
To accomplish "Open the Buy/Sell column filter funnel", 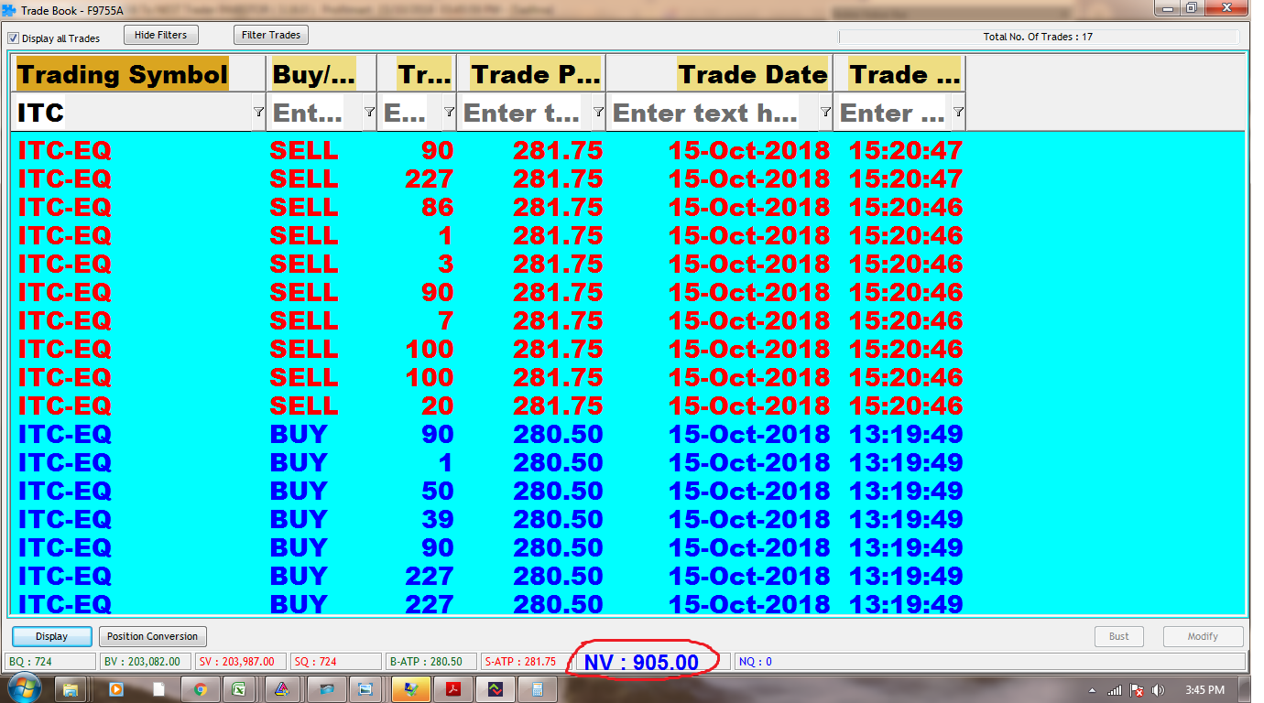I will (369, 112).
